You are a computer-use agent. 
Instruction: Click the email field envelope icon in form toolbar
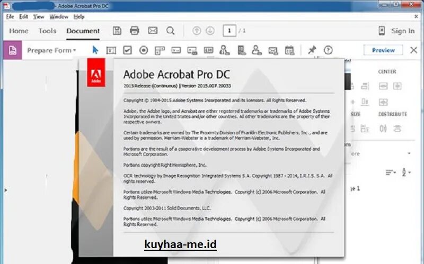273,50
